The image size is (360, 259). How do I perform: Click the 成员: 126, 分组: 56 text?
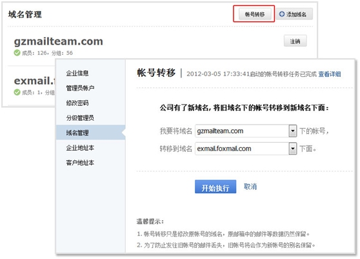click(x=47, y=53)
